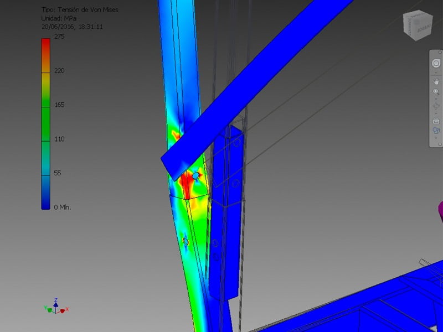Click the red band of stress legend
Screen dimensions: 443x332
click(46, 47)
